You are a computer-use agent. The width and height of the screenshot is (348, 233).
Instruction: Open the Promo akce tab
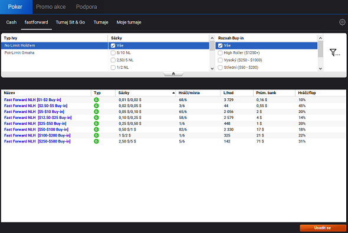pos(51,7)
